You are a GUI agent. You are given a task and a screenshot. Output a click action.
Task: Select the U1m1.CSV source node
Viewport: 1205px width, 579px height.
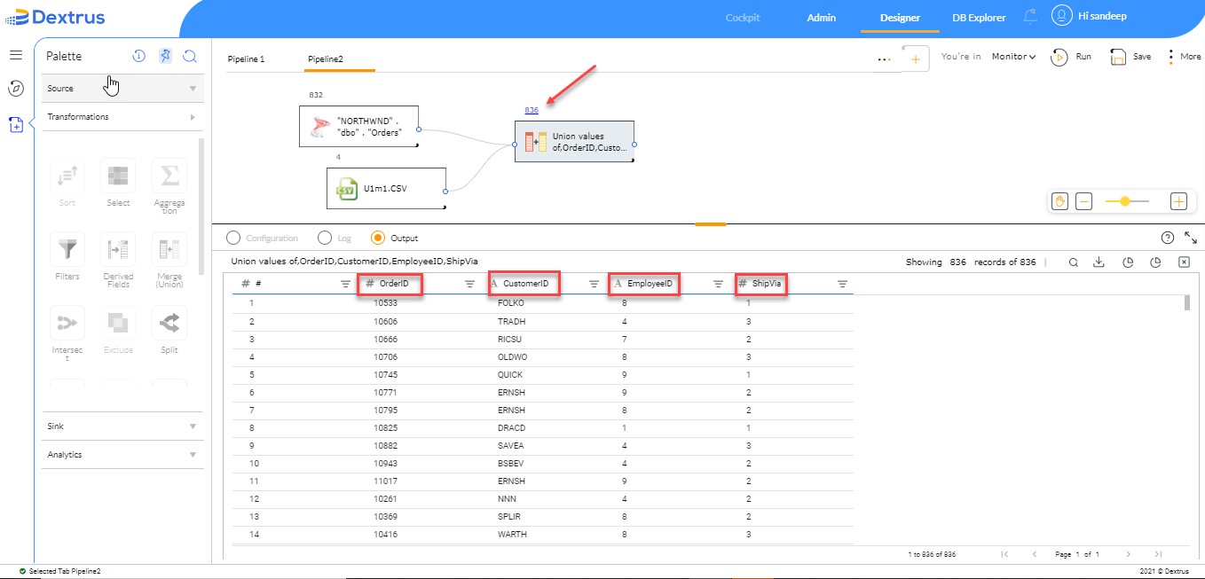pos(386,188)
